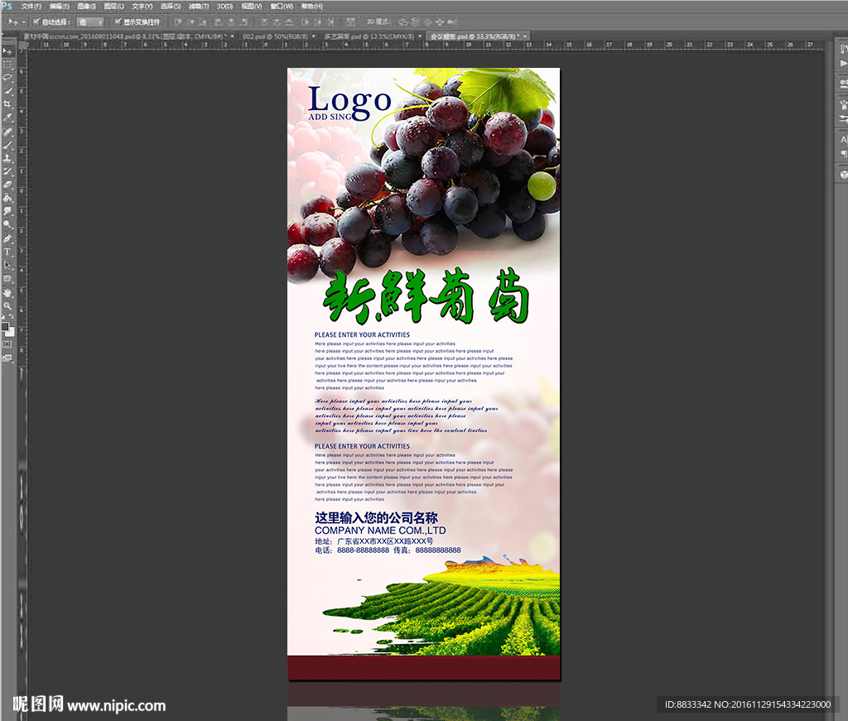Viewport: 848px width, 721px height.
Task: Open the 图层(L) menu
Action: (x=113, y=6)
